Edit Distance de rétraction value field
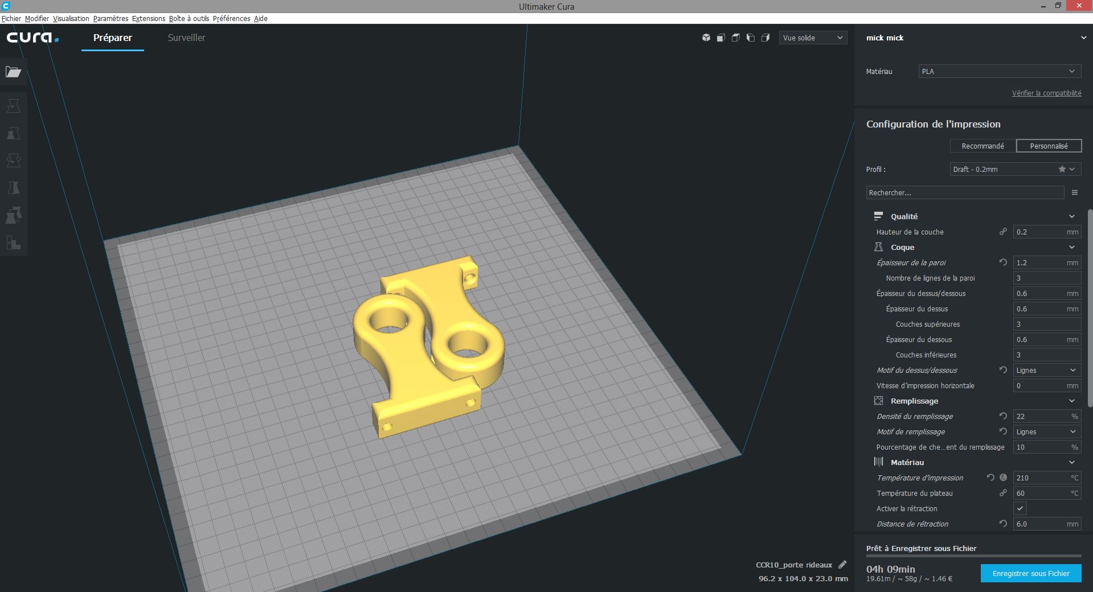This screenshot has width=1093, height=592. tap(1047, 524)
